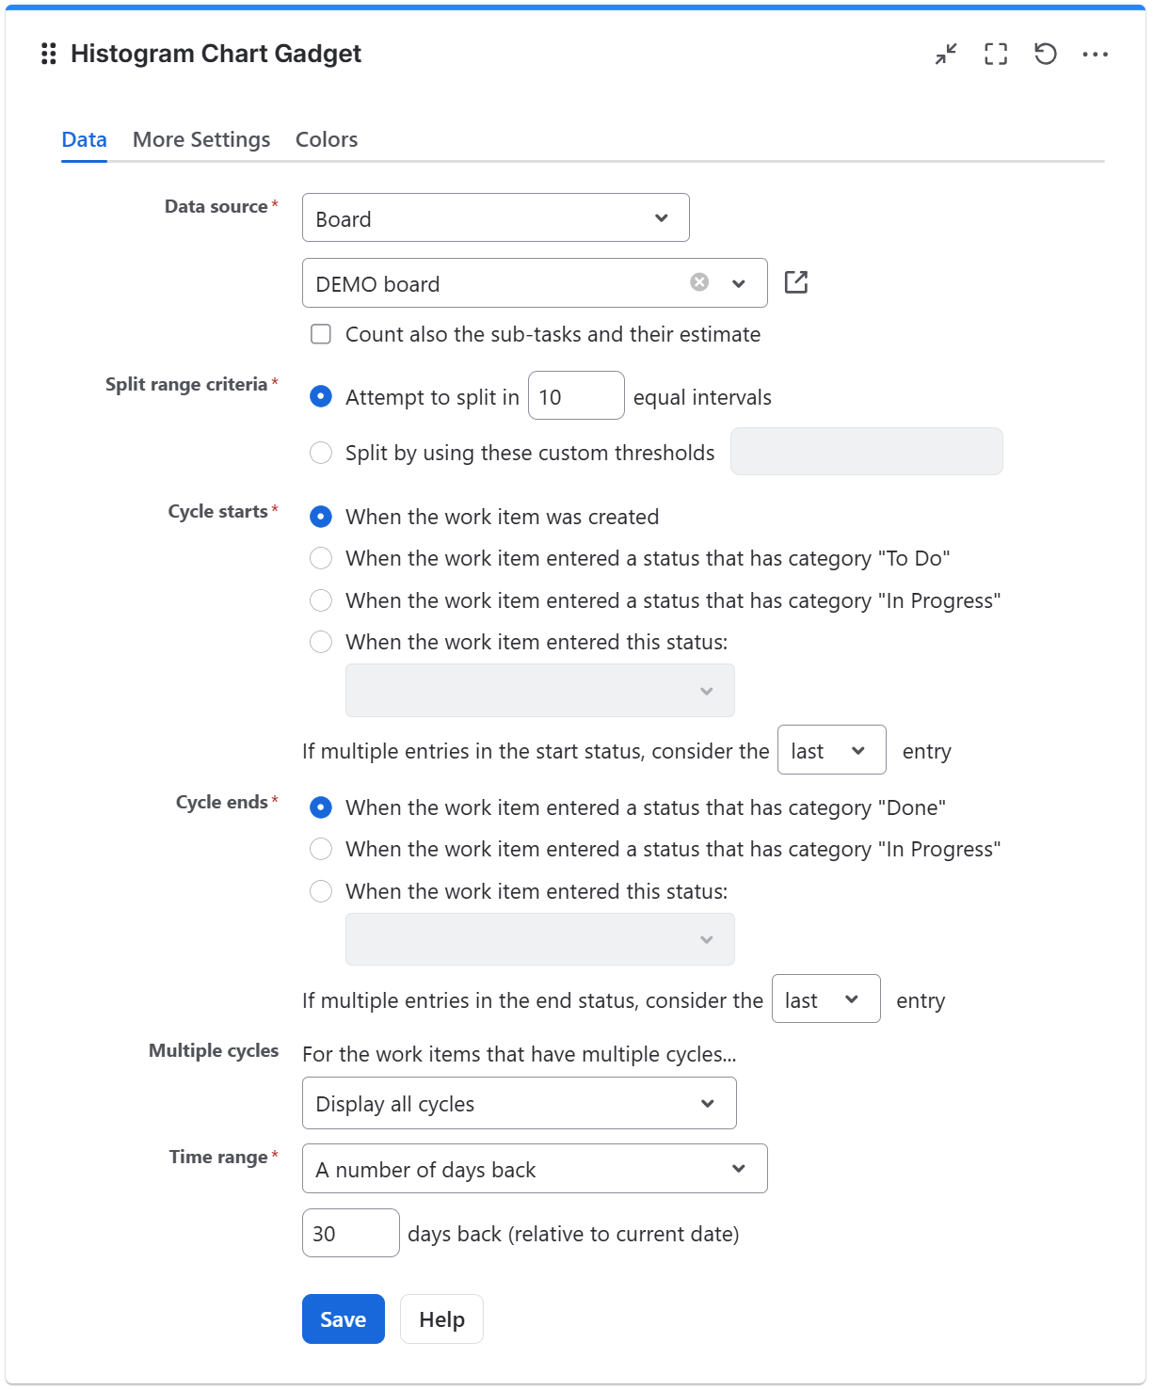This screenshot has height=1390, width=1153.
Task: Click the equal intervals number field
Action: click(x=576, y=396)
